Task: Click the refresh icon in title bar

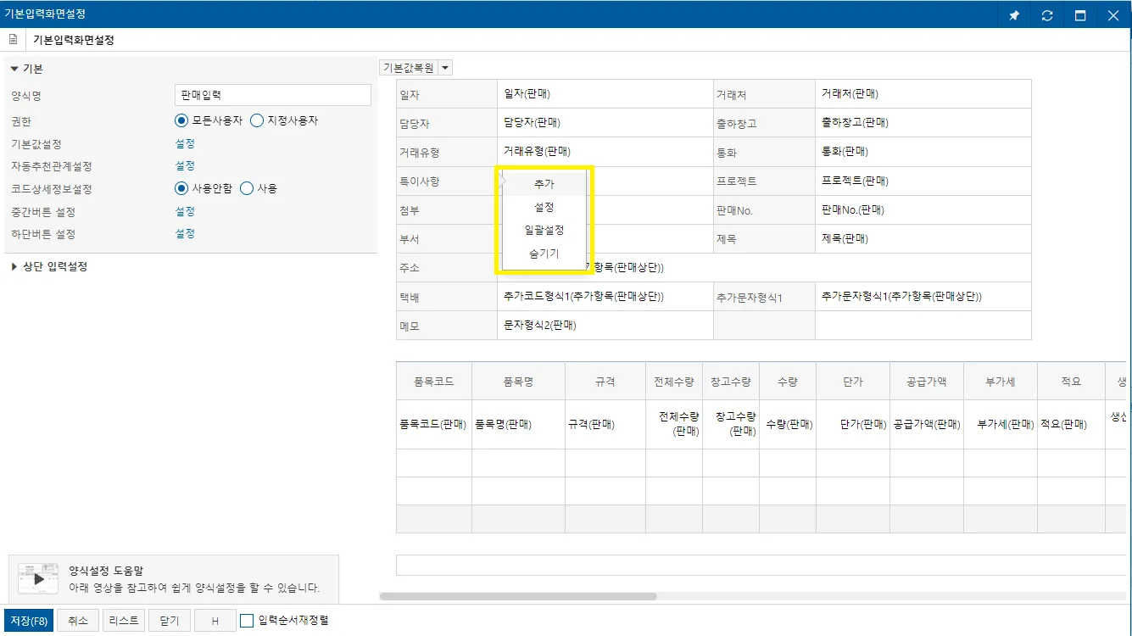Action: pos(1047,15)
